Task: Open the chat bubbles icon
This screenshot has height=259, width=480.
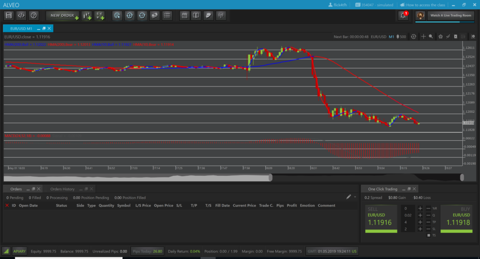Action: [x=209, y=15]
